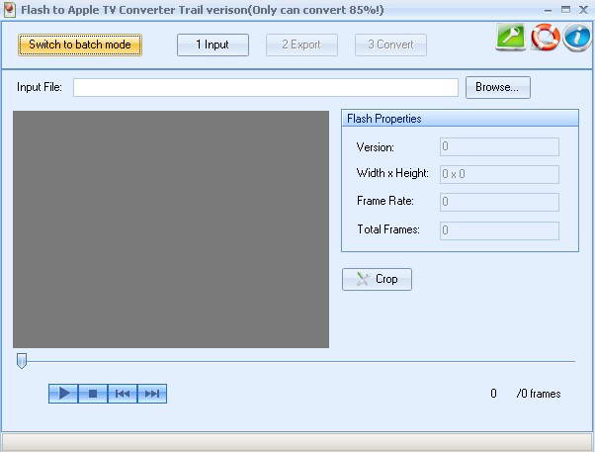This screenshot has width=595, height=452.
Task: Play the Flash preview
Action: (63, 394)
